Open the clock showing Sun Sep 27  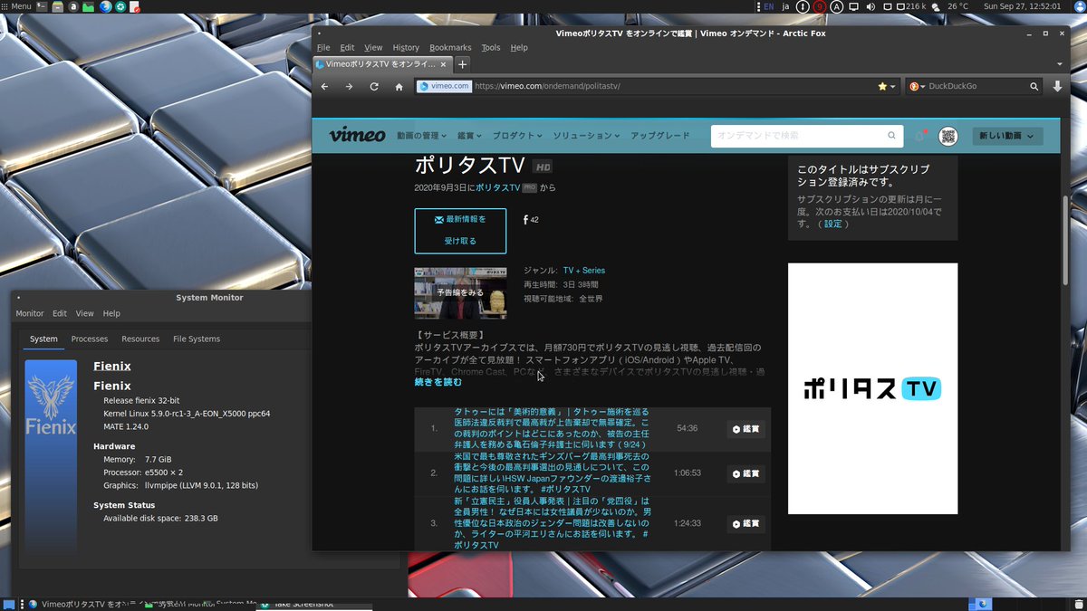[x=1022, y=6]
